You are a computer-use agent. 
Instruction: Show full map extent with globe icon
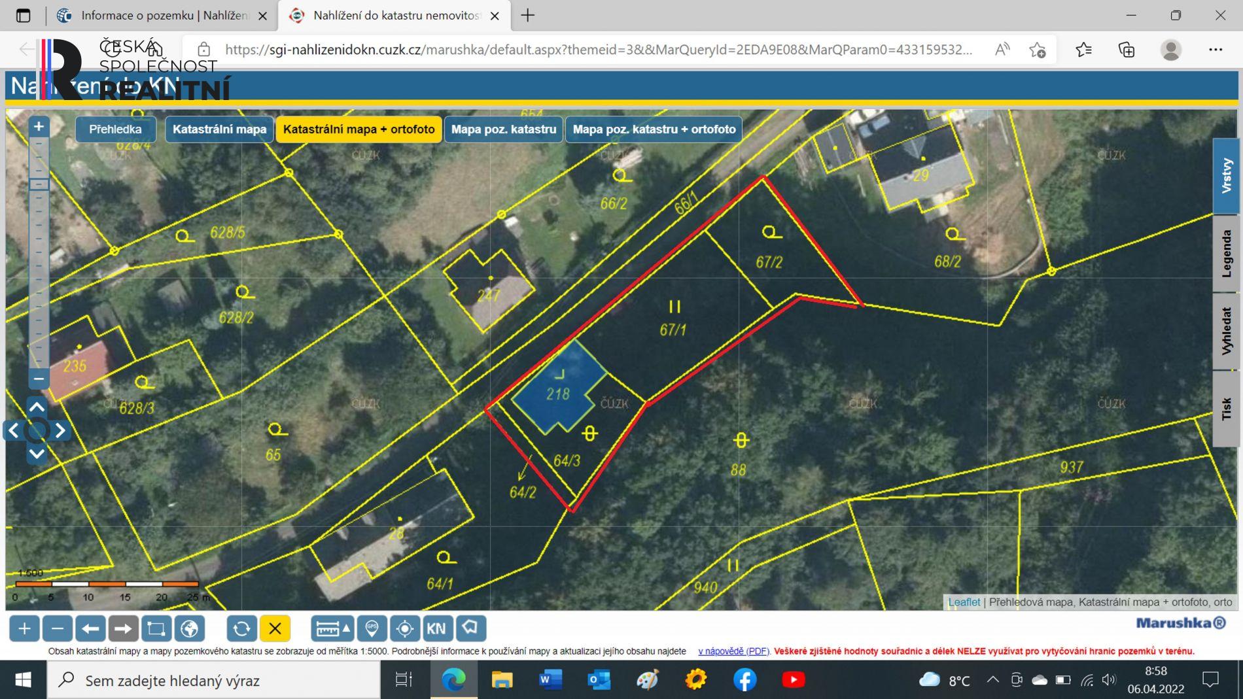coord(190,628)
